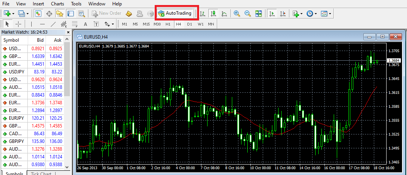Toggle the Terminal window button
407x175 pixels.
[71, 13]
